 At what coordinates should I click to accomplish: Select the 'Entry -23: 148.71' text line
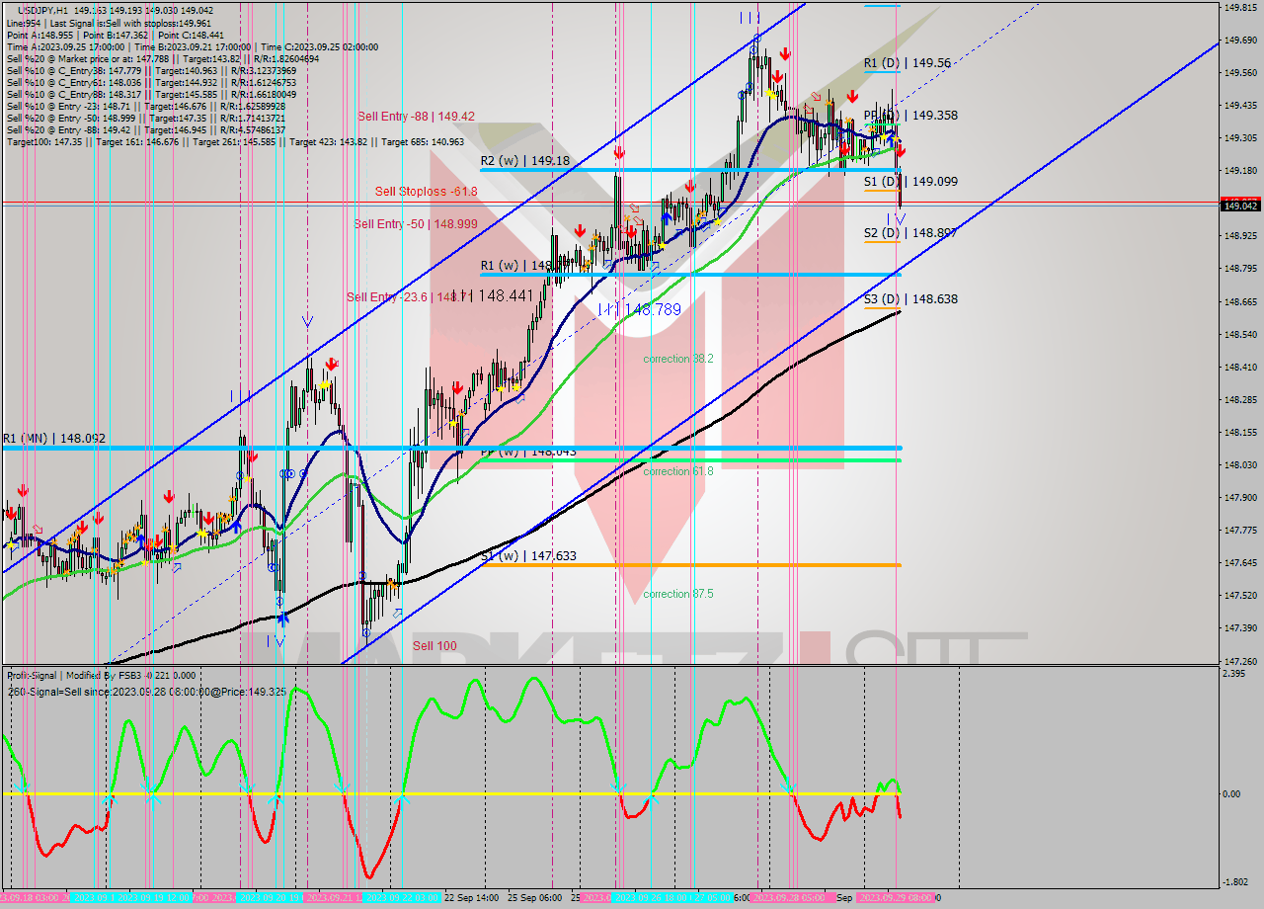145,106
